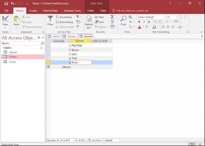Switch to External Data tab
205x146 pixels.
[50, 11]
